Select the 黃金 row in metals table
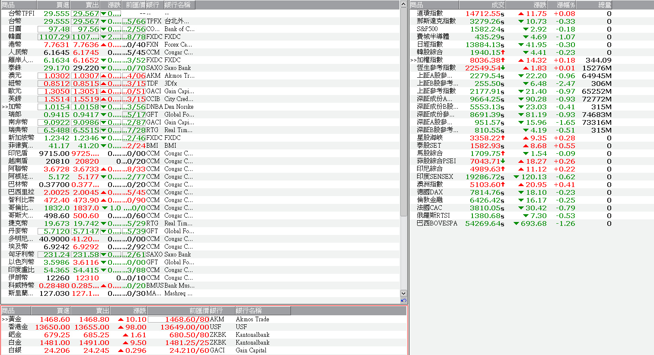654x355 pixels. point(204,319)
